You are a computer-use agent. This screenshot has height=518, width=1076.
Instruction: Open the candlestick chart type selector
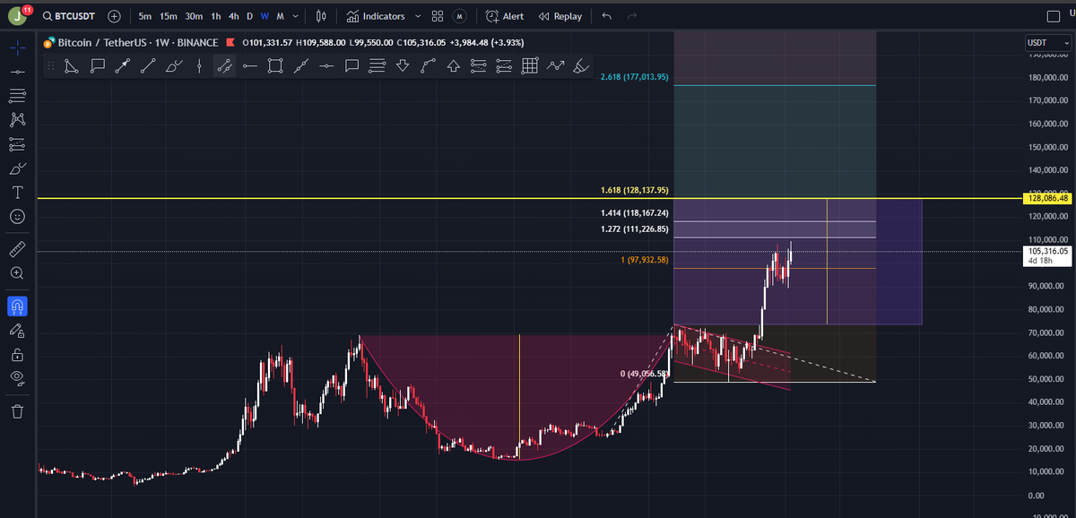point(322,16)
